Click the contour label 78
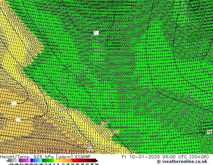213x165 pixels. pos(209,132)
